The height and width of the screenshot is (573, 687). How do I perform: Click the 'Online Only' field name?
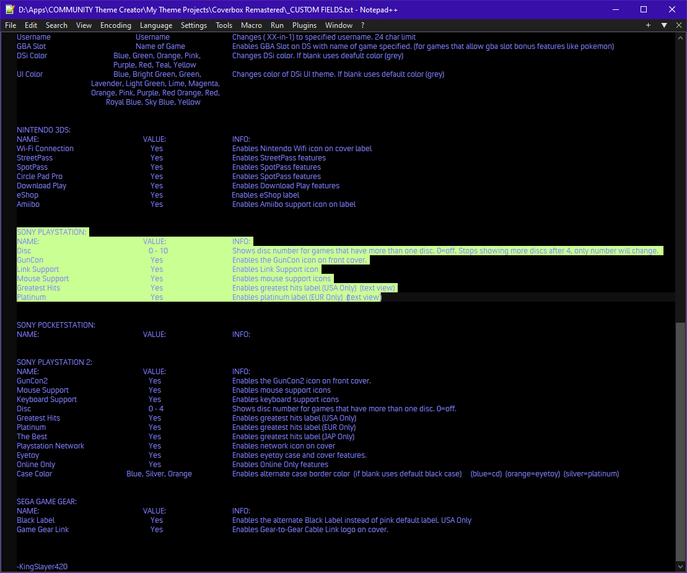[x=36, y=465]
